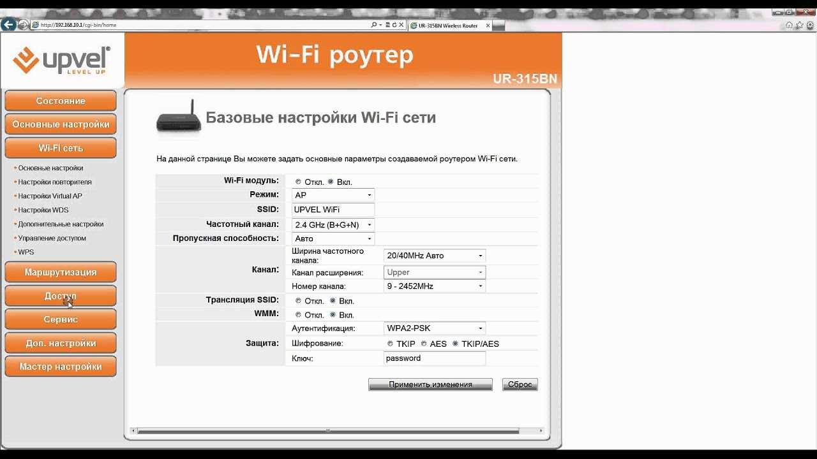Click the Upvel logo

62,61
